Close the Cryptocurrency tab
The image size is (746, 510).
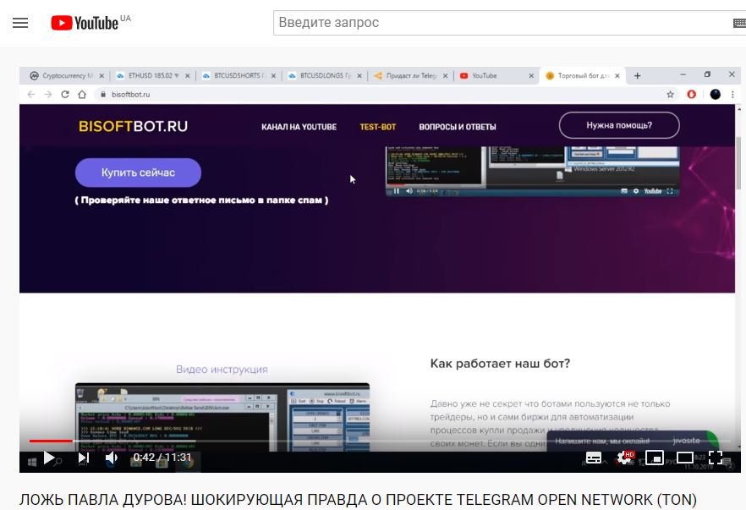[101, 75]
